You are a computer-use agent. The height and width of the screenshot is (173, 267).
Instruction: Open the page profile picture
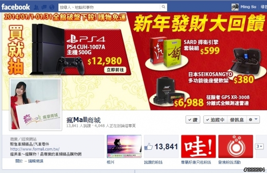(x=35, y=104)
